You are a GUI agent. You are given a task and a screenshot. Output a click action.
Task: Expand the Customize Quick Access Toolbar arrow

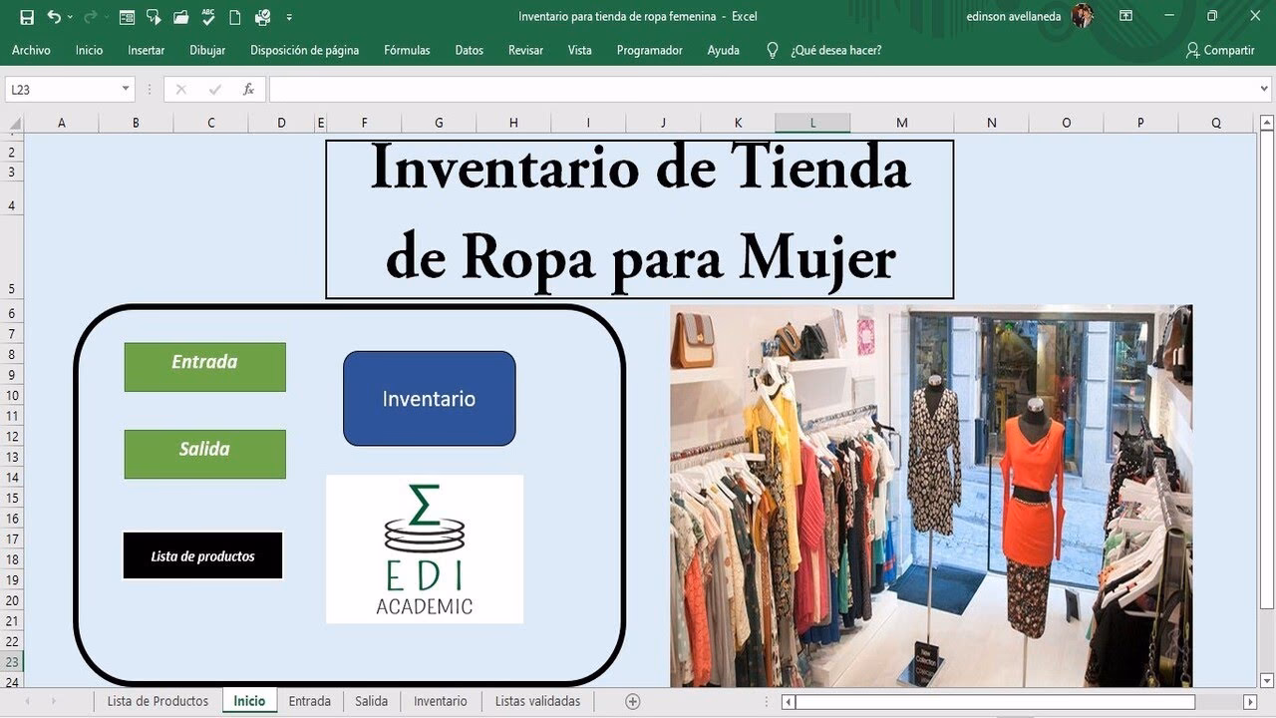pyautogui.click(x=290, y=16)
